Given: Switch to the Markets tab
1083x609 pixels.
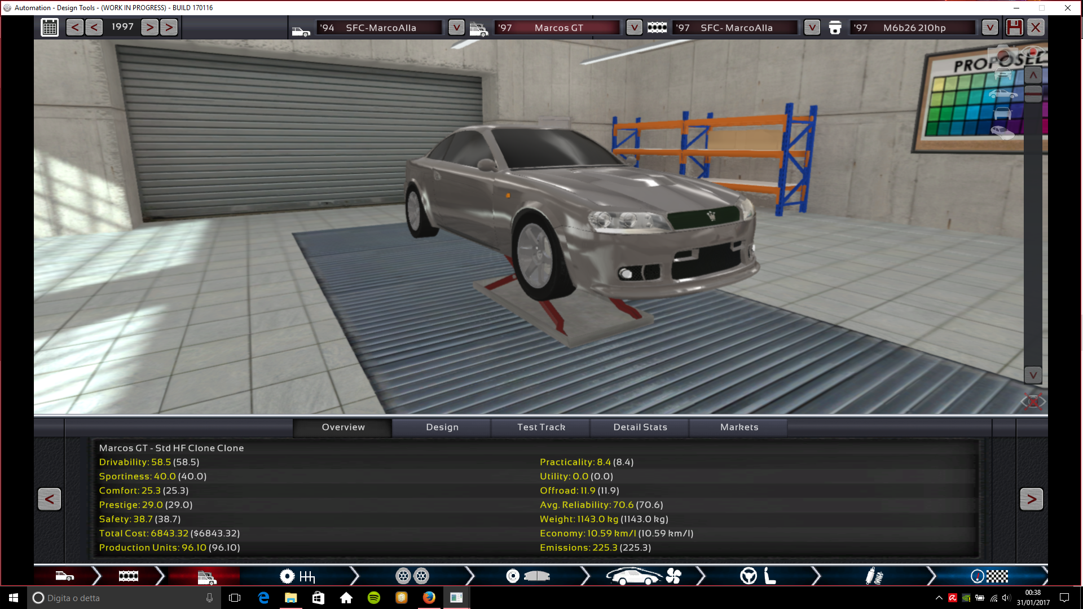Looking at the screenshot, I should [739, 427].
